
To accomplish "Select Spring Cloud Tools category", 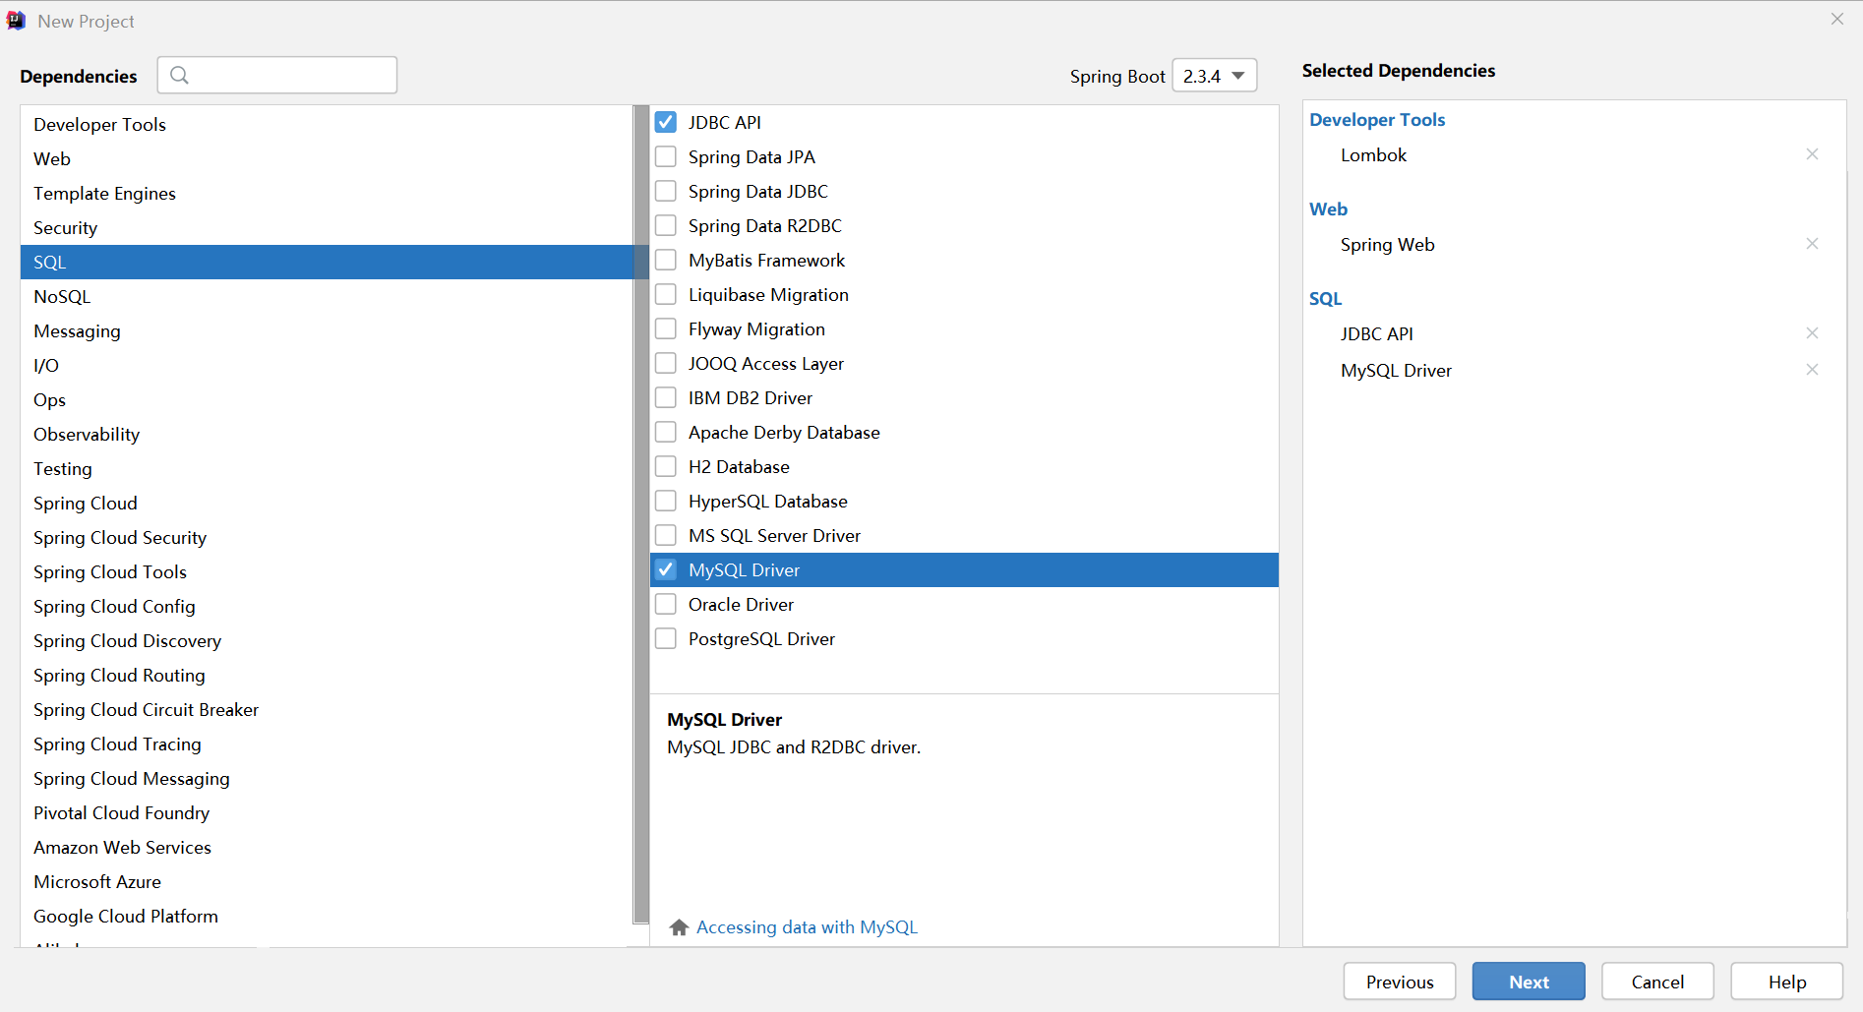I will coord(327,571).
